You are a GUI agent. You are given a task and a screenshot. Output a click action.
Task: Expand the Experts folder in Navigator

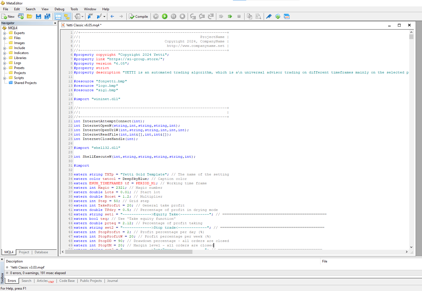(5, 33)
